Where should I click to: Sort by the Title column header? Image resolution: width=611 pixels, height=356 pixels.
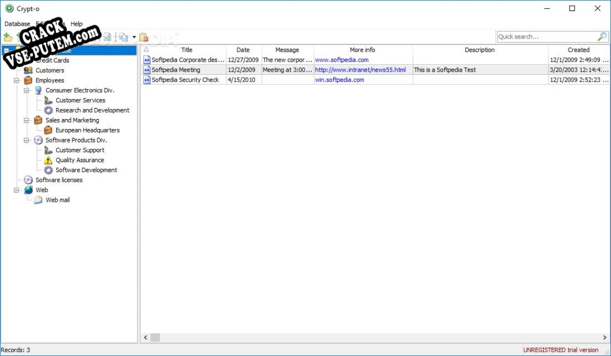click(x=187, y=50)
